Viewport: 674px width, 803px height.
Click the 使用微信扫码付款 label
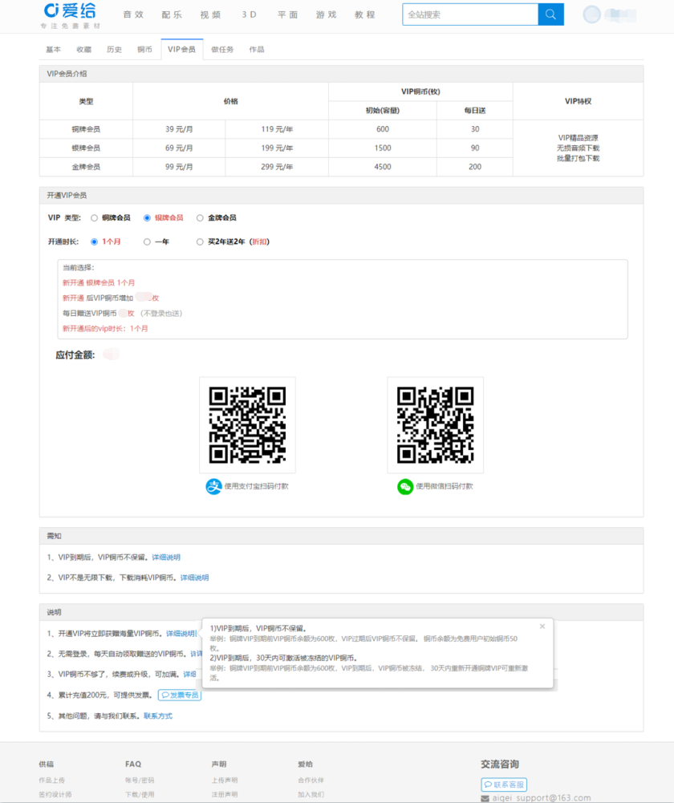click(x=445, y=486)
